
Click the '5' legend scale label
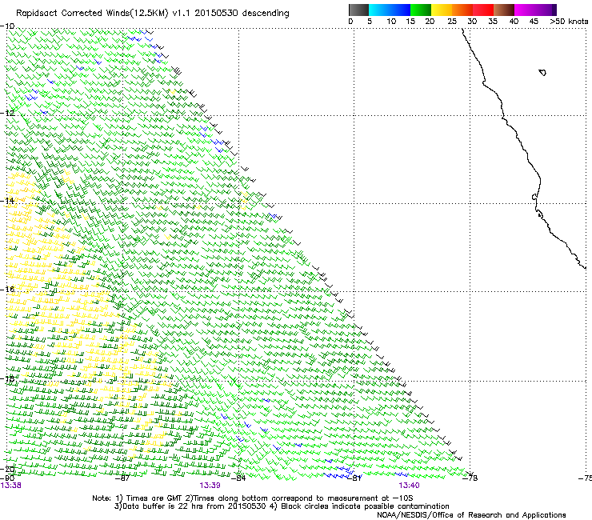[370, 21]
